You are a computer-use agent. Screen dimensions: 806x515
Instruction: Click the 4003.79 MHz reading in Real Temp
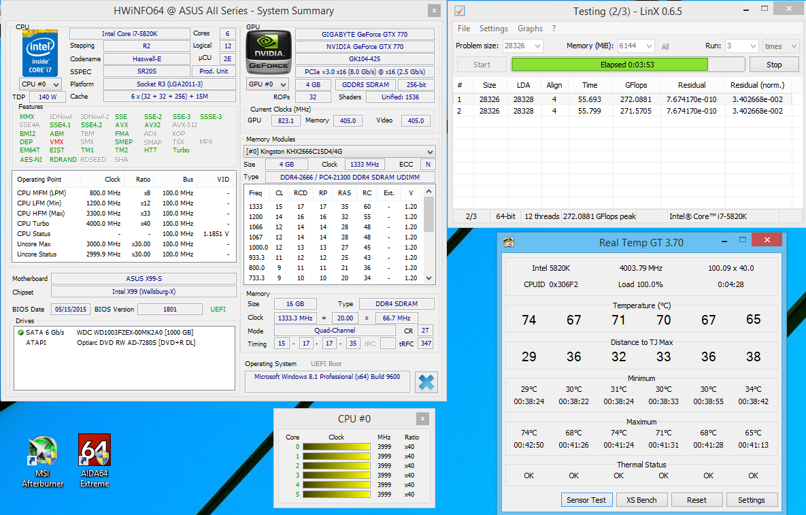[x=641, y=268]
